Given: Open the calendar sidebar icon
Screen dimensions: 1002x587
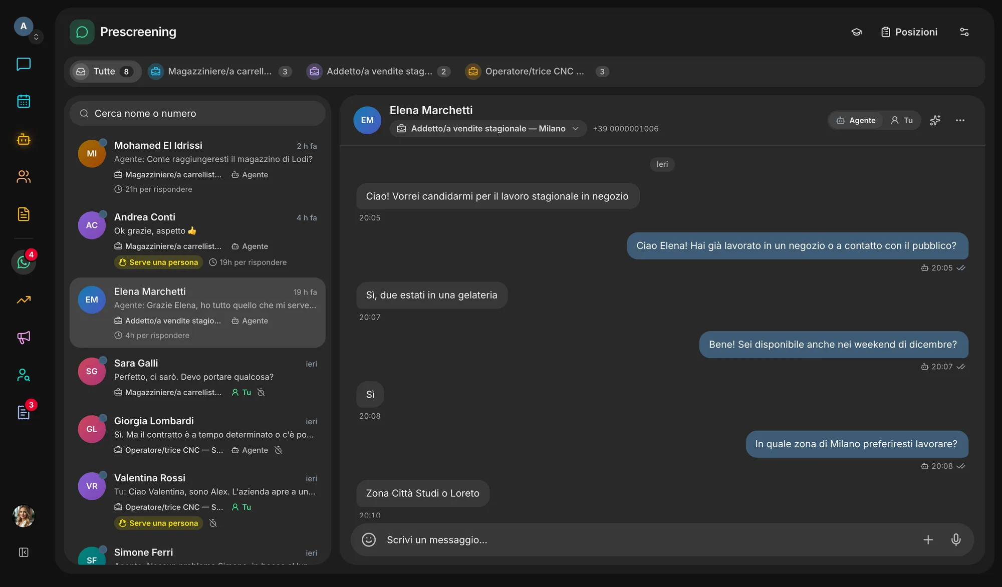Looking at the screenshot, I should click(24, 101).
